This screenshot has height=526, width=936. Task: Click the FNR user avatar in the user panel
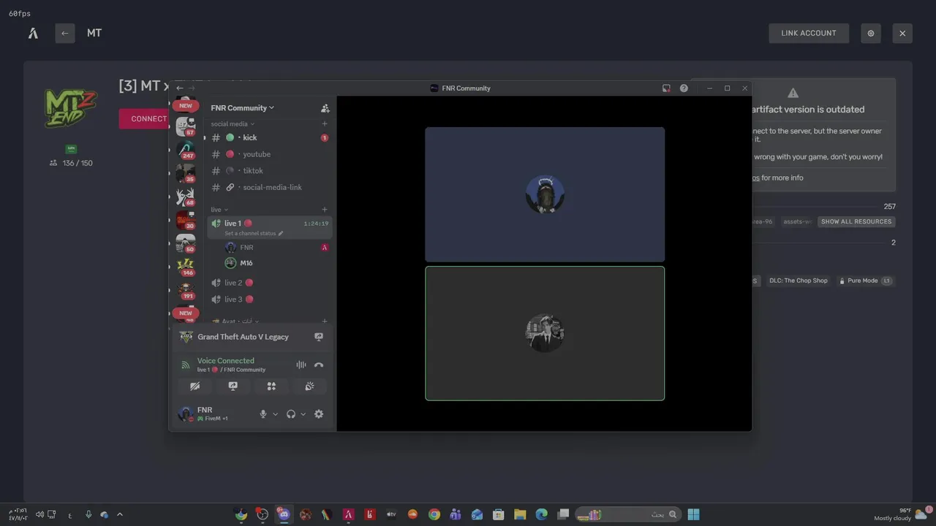[185, 414]
